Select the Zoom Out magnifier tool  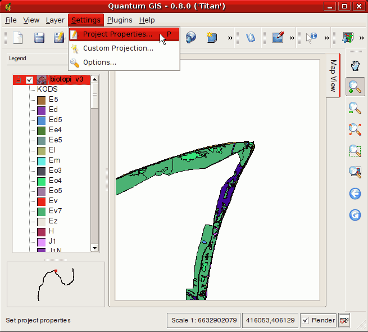[355, 108]
